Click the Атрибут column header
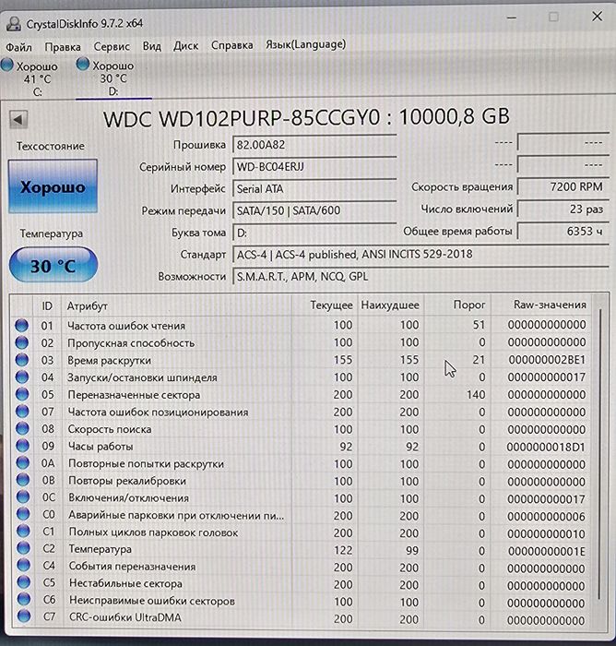Screen dimensions: 616x646 click(176, 305)
